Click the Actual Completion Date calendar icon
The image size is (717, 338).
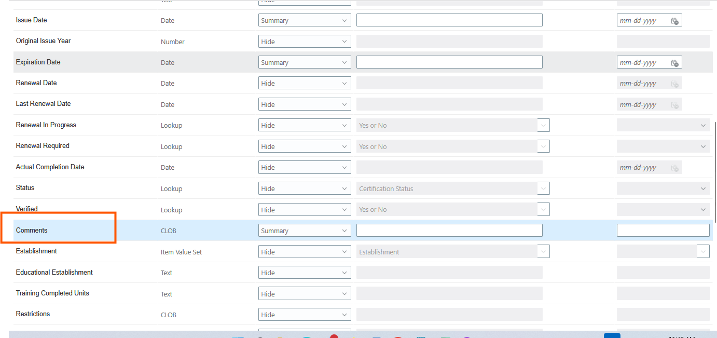tap(674, 168)
